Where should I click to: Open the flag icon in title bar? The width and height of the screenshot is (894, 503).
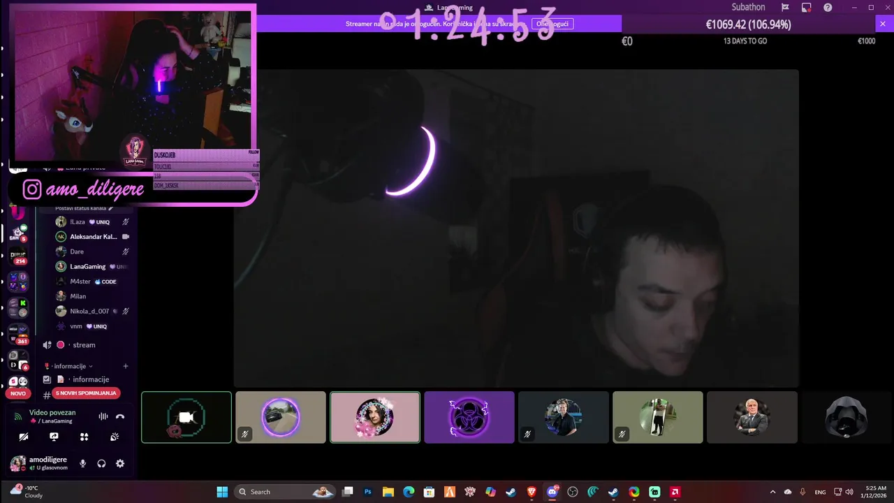pos(786,7)
